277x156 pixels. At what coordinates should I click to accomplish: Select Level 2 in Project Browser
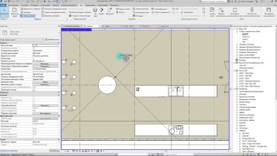coord(245,39)
